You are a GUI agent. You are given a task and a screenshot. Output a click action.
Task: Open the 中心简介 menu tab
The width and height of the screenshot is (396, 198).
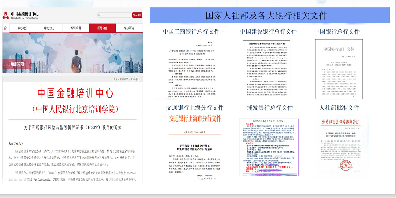pyautogui.click(x=22, y=28)
